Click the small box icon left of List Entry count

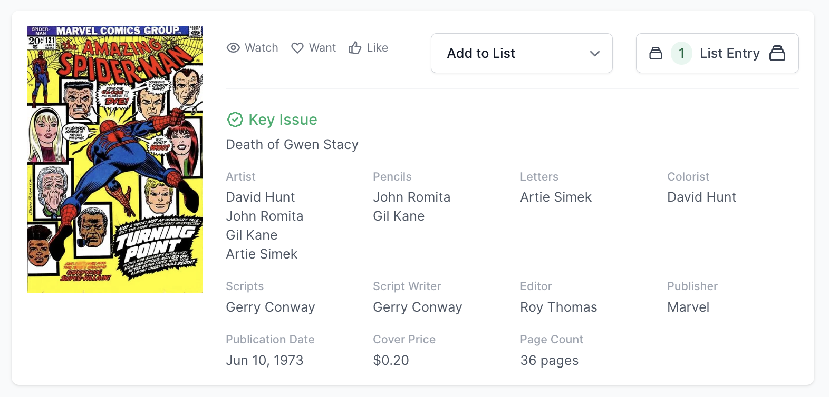click(656, 53)
